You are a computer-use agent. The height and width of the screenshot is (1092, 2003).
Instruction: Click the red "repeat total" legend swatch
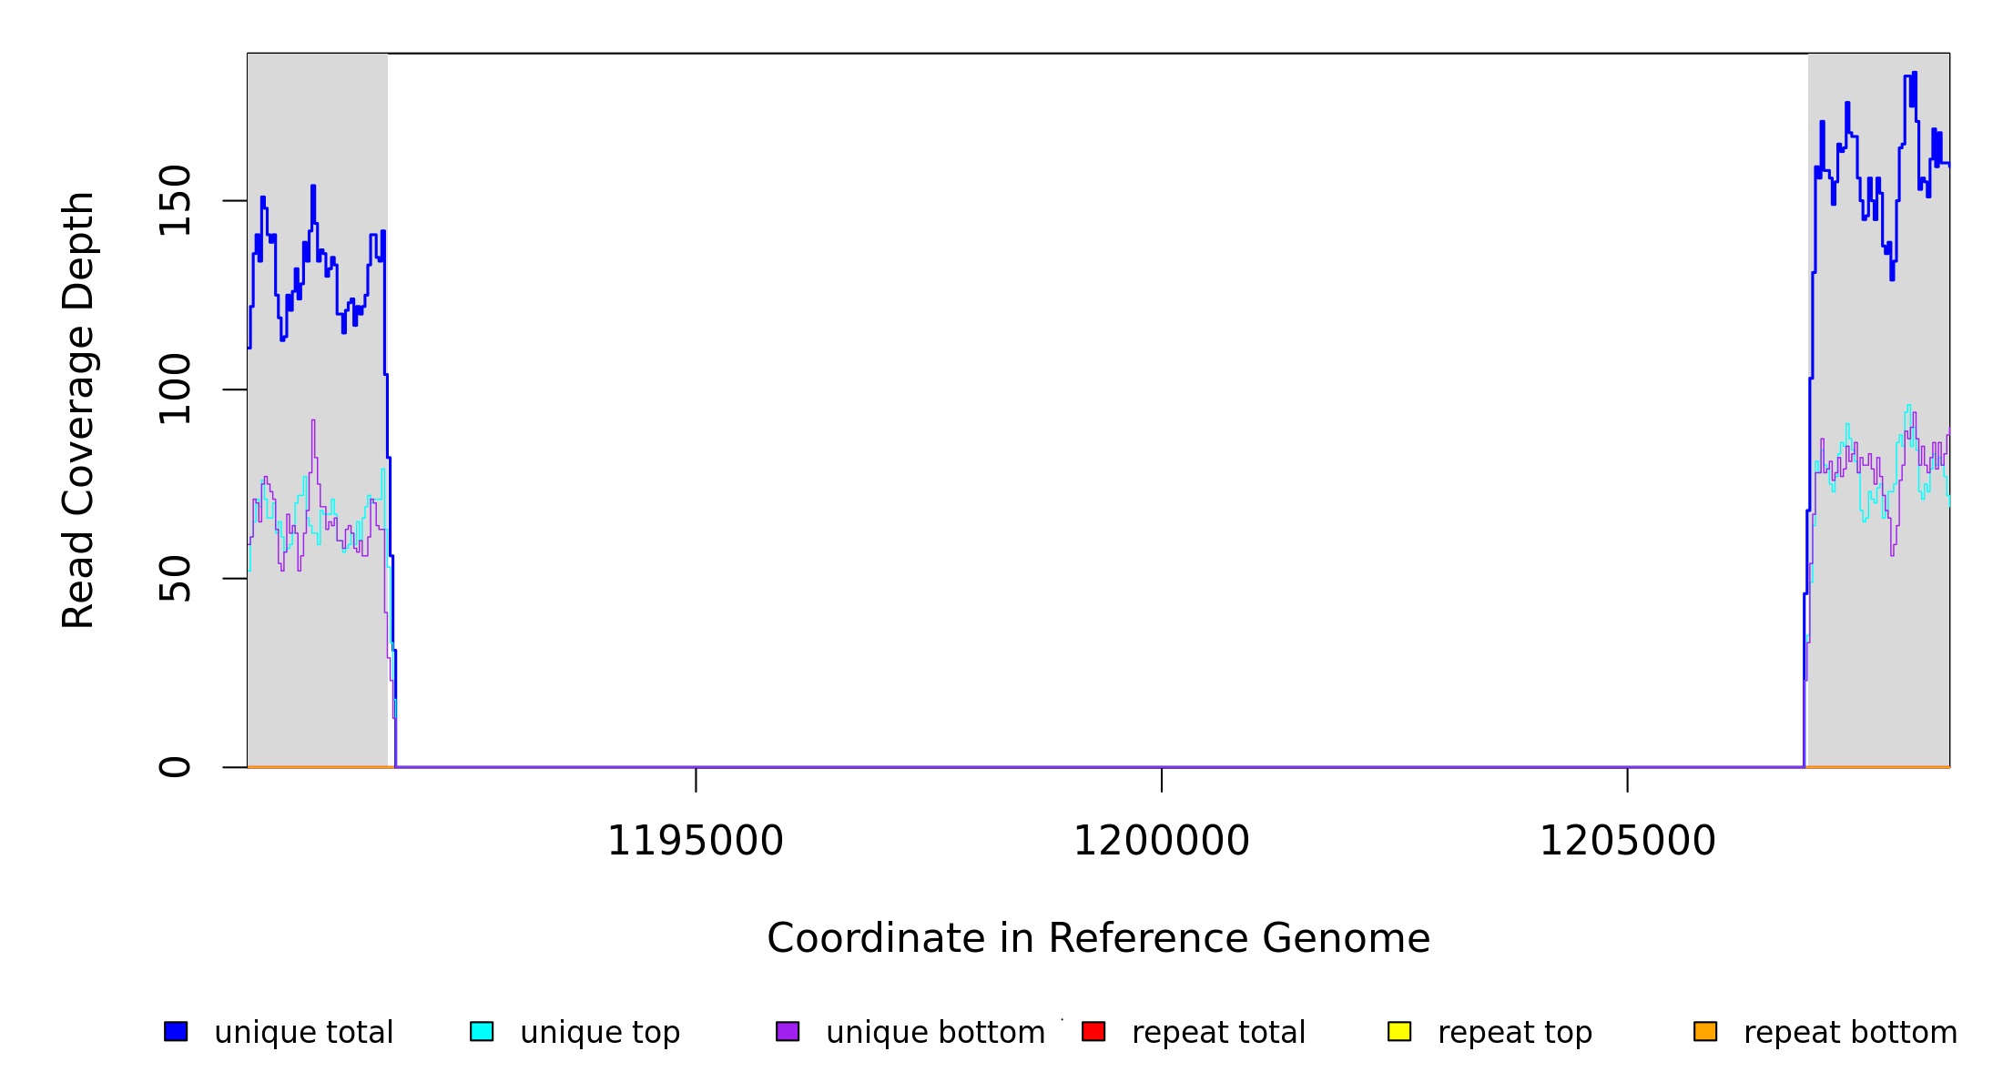[1093, 1031]
